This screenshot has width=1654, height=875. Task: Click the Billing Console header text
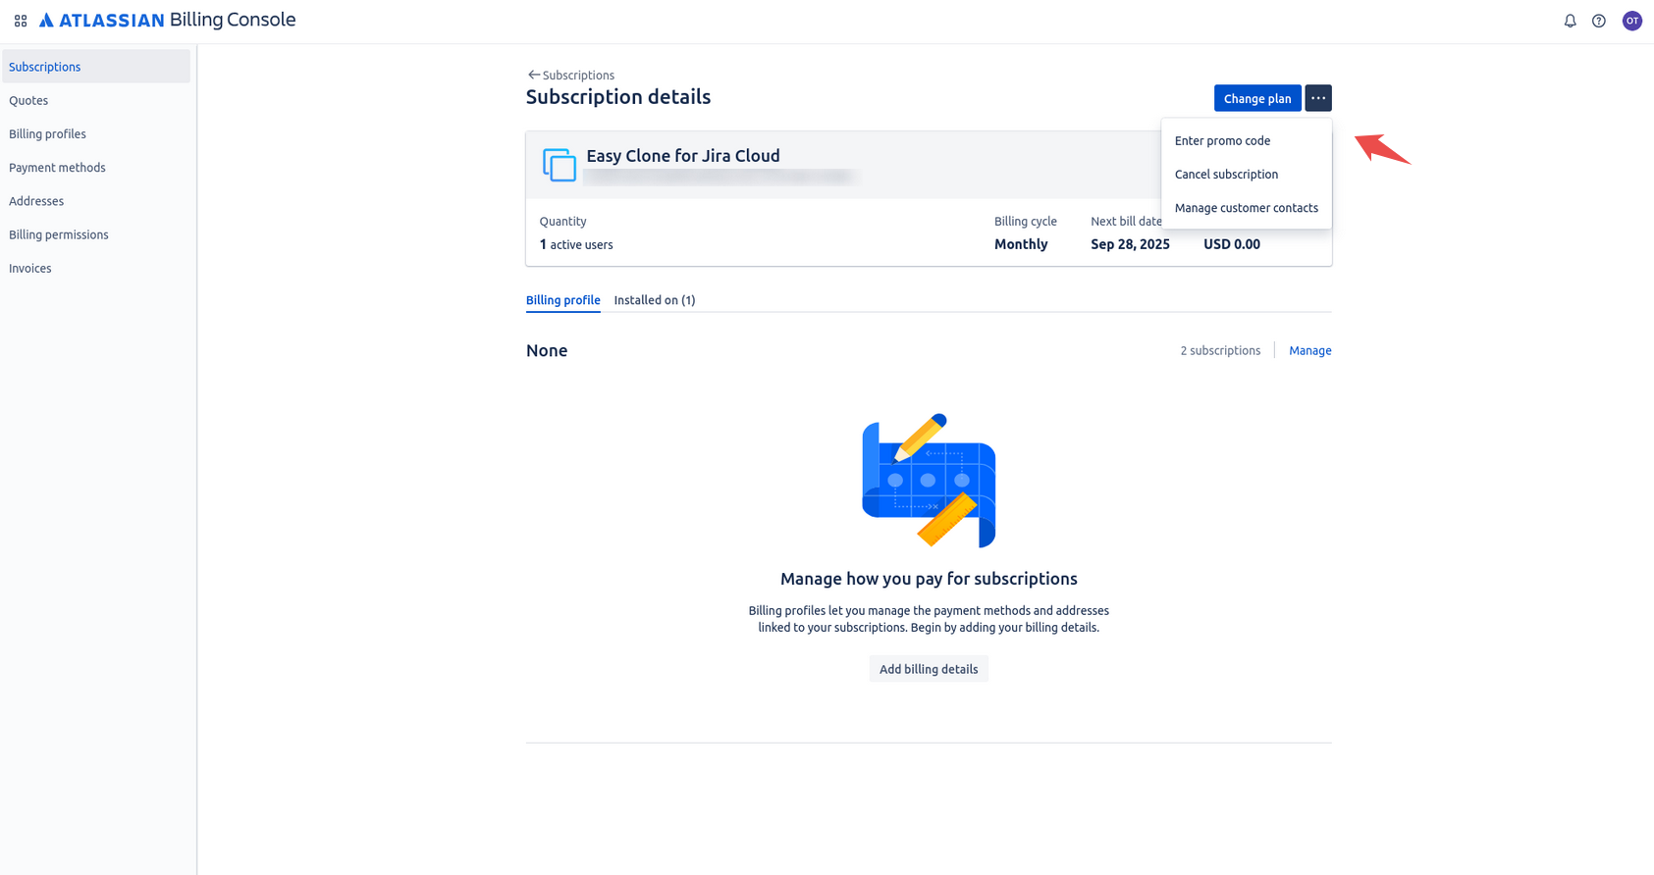[x=233, y=20]
